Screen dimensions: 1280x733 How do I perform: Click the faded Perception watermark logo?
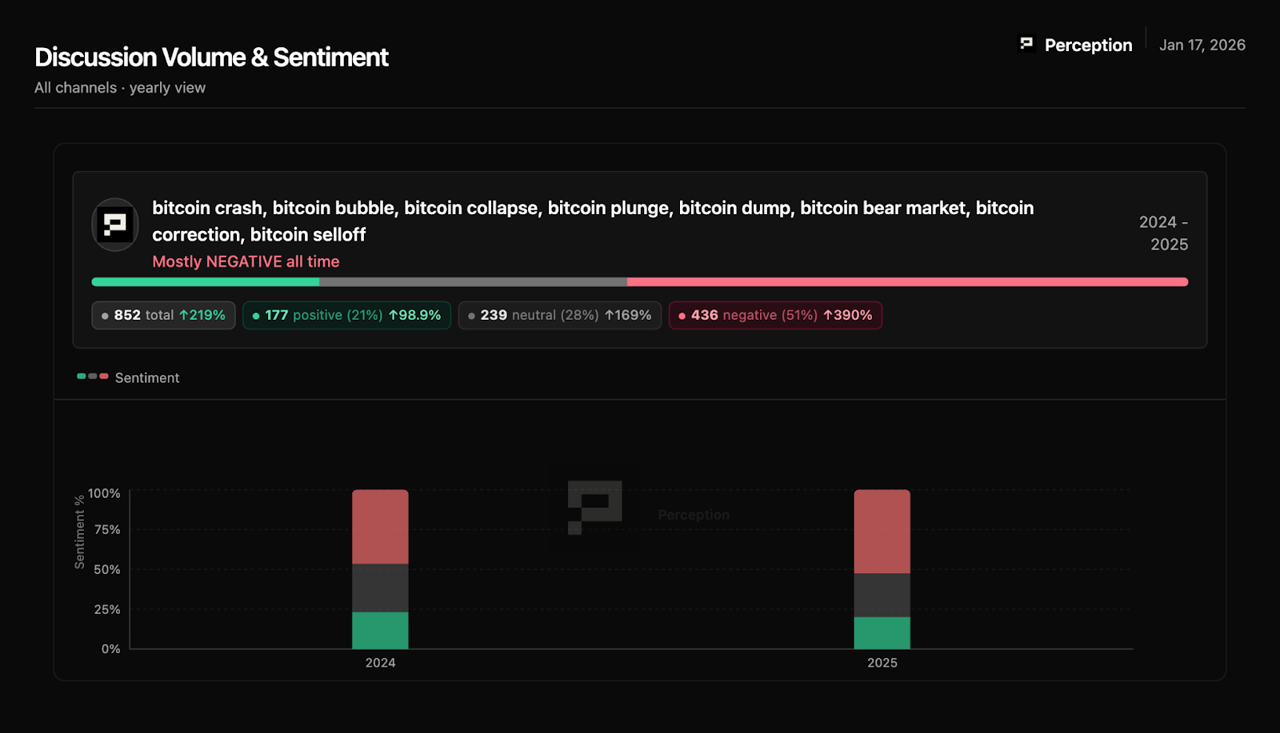[x=594, y=508]
